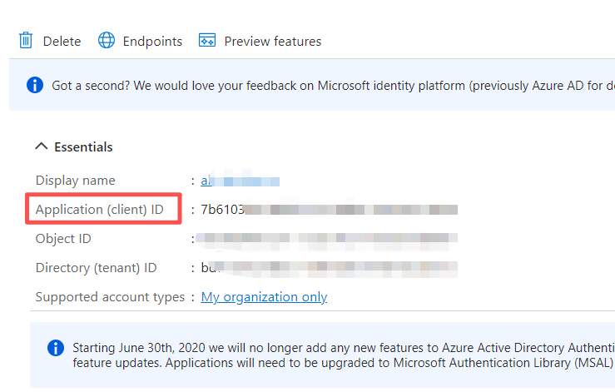
Task: Click the Endpoints globe icon
Action: point(107,41)
